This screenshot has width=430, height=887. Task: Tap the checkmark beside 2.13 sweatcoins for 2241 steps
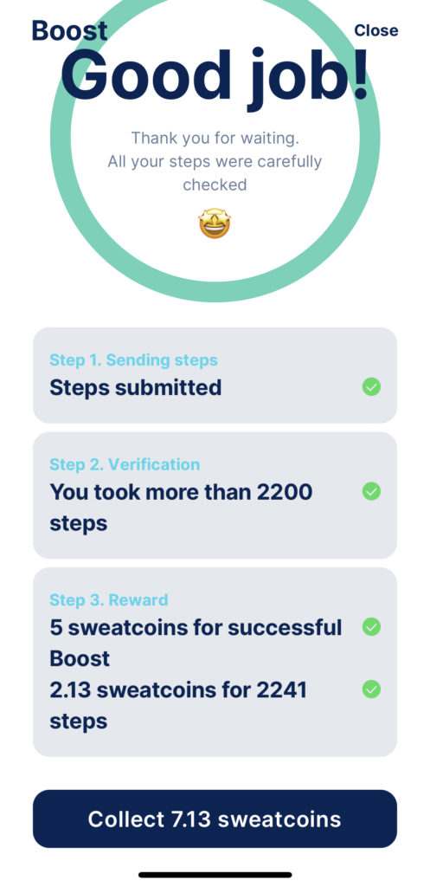coord(371,689)
